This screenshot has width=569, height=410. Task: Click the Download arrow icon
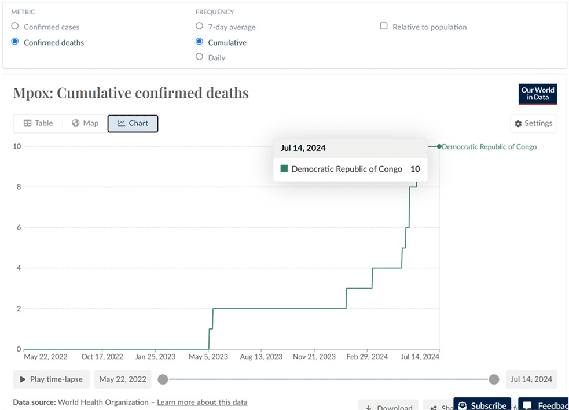tap(369, 408)
